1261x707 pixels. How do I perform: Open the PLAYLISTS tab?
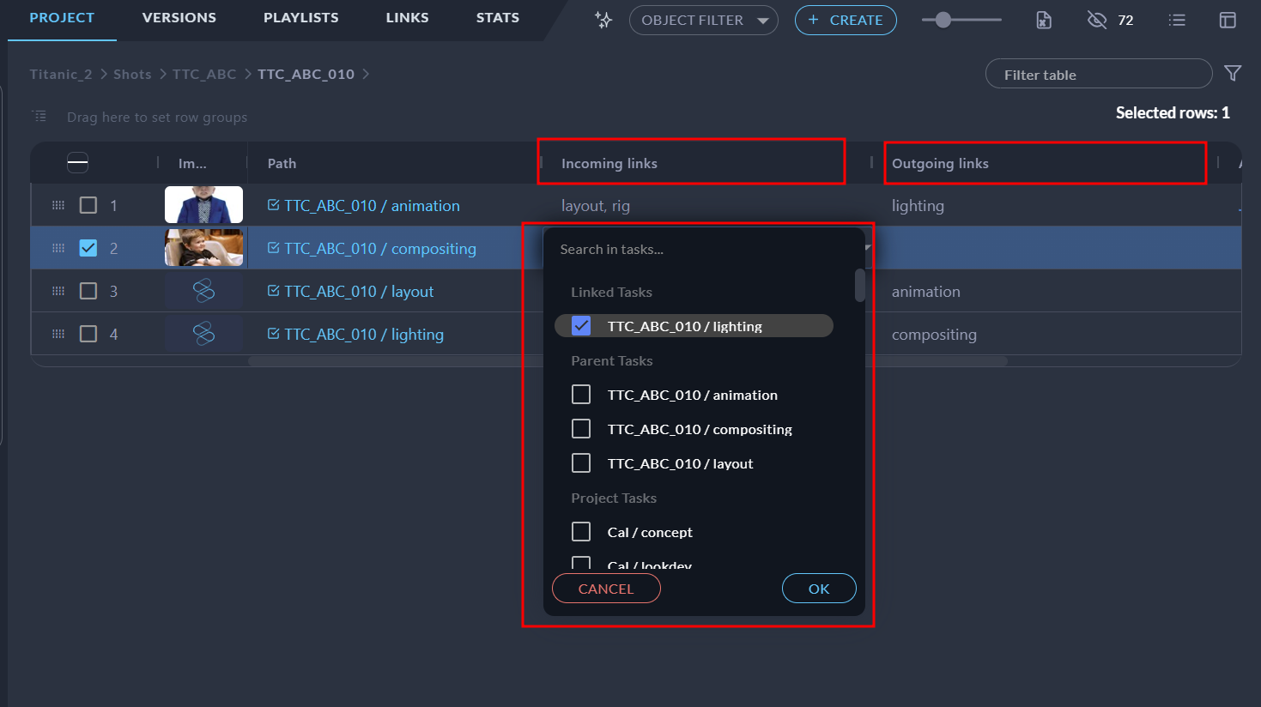[301, 18]
